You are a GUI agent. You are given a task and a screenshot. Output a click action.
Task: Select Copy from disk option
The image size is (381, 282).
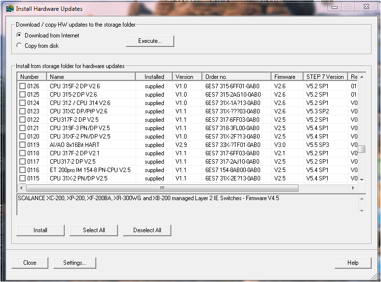(38, 46)
